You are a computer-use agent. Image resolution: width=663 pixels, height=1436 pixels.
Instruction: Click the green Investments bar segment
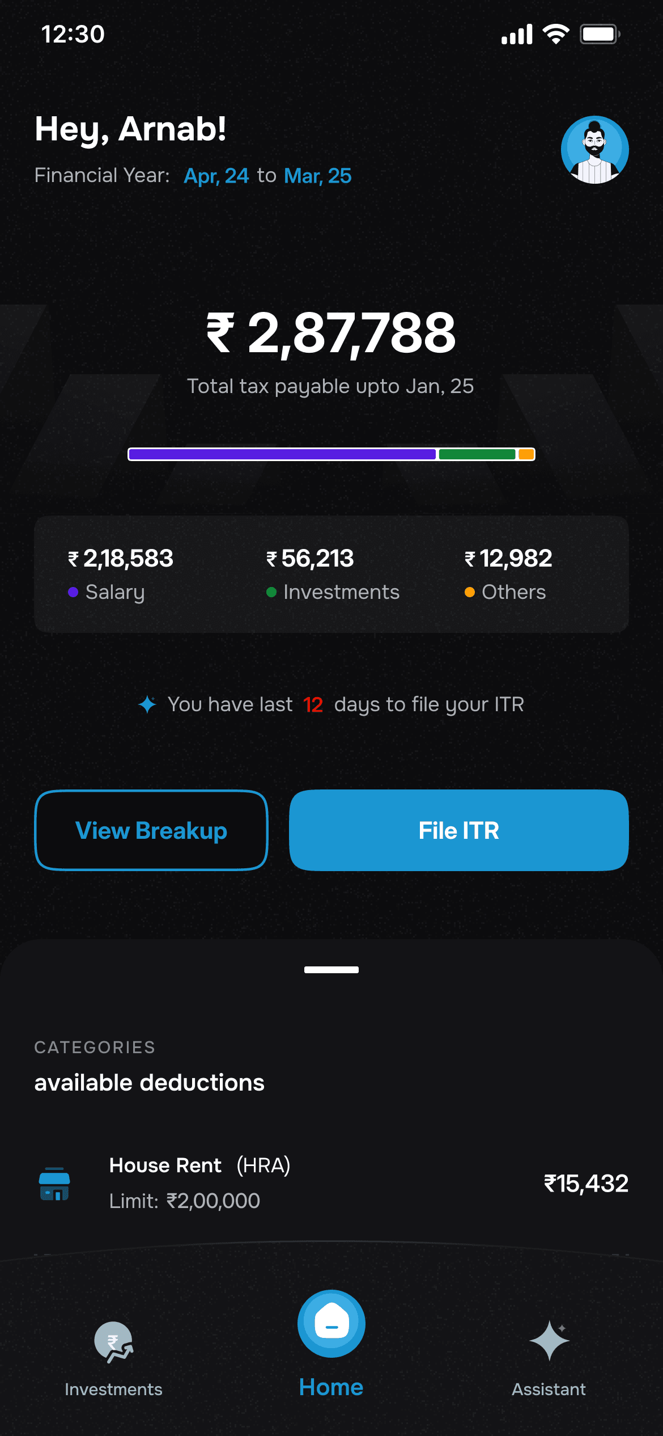coord(477,454)
